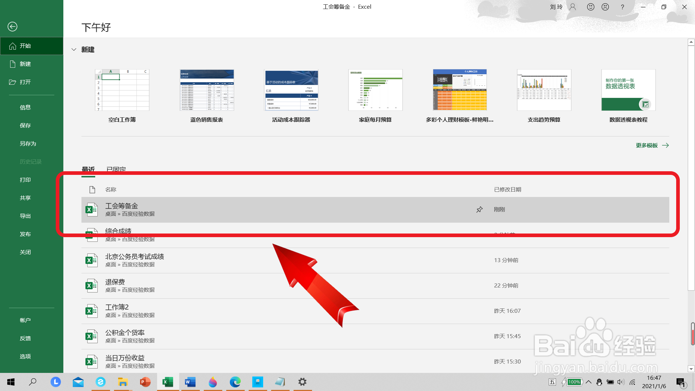This screenshot has height=391, width=695.
Task: Show hidden tray icons chevron
Action: pos(589,382)
